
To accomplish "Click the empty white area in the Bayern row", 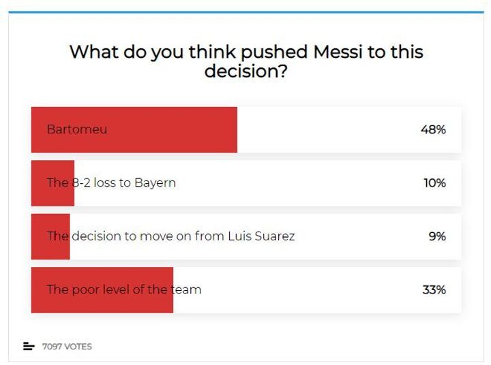I will coord(293,182).
